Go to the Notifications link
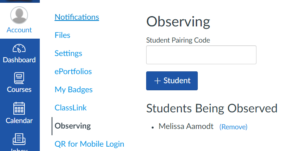The image size is (286, 151). click(77, 17)
